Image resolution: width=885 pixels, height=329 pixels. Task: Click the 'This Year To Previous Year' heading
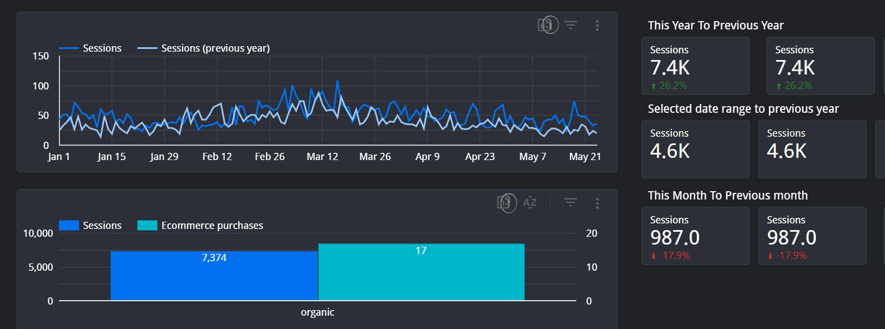715,26
